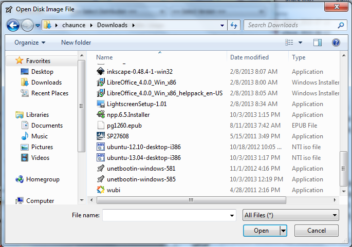Click the change view icon

[x=289, y=43]
